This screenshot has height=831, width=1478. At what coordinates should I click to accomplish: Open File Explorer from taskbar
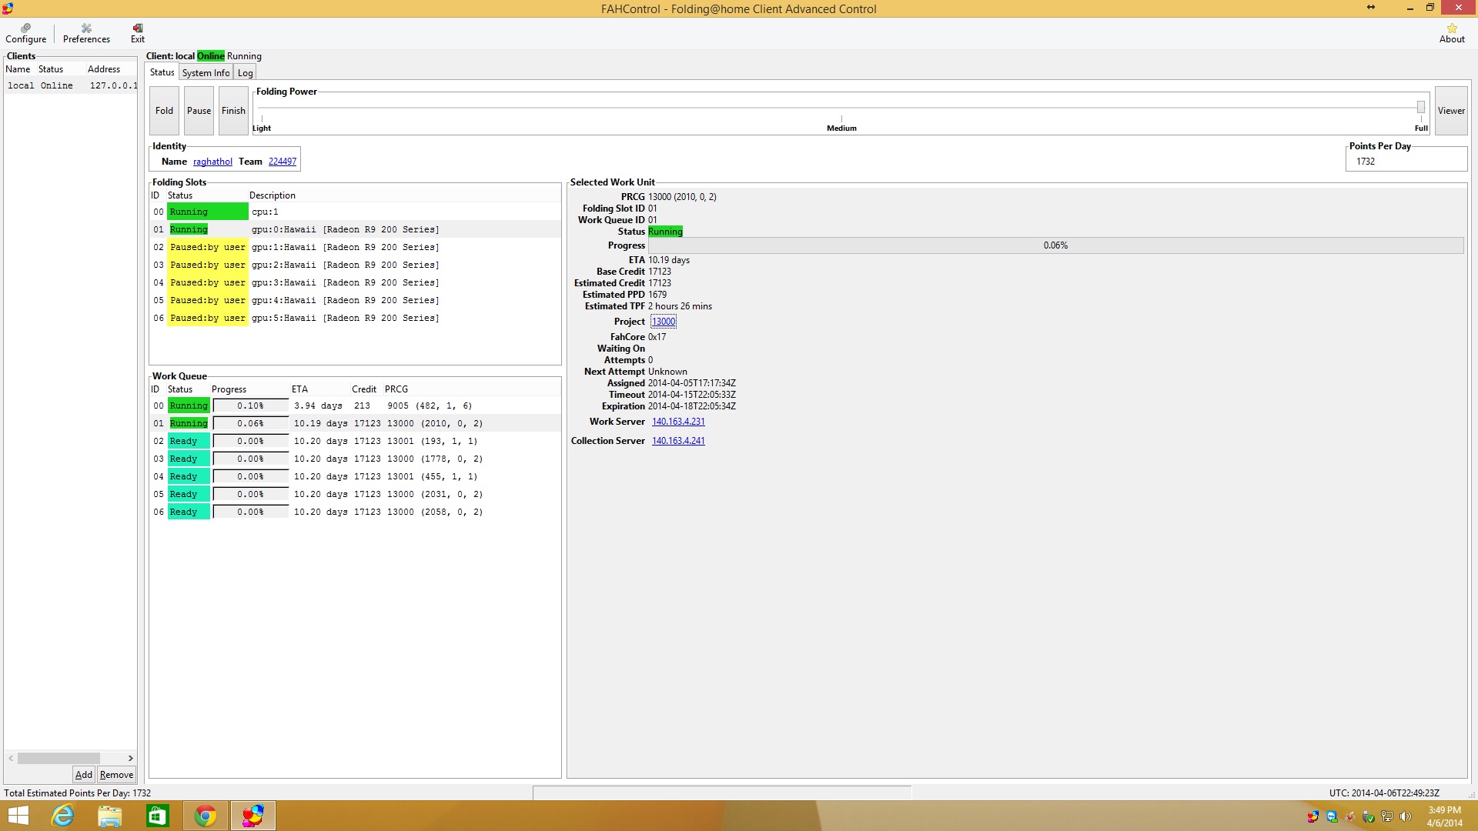point(110,816)
